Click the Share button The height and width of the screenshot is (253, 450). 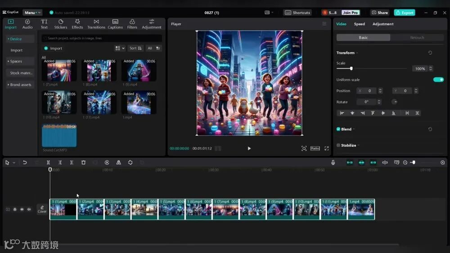[x=380, y=13]
